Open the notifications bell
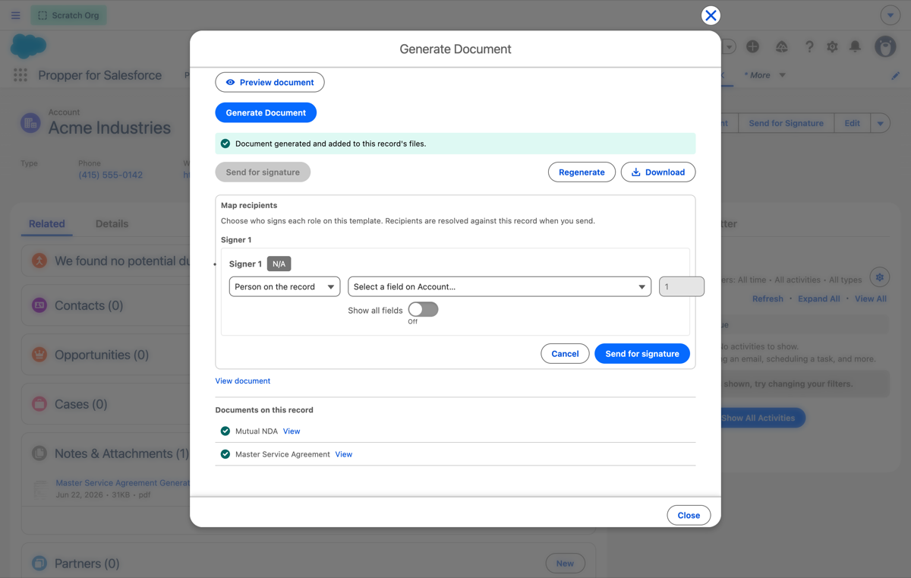Viewport: 911px width, 578px height. point(855,46)
